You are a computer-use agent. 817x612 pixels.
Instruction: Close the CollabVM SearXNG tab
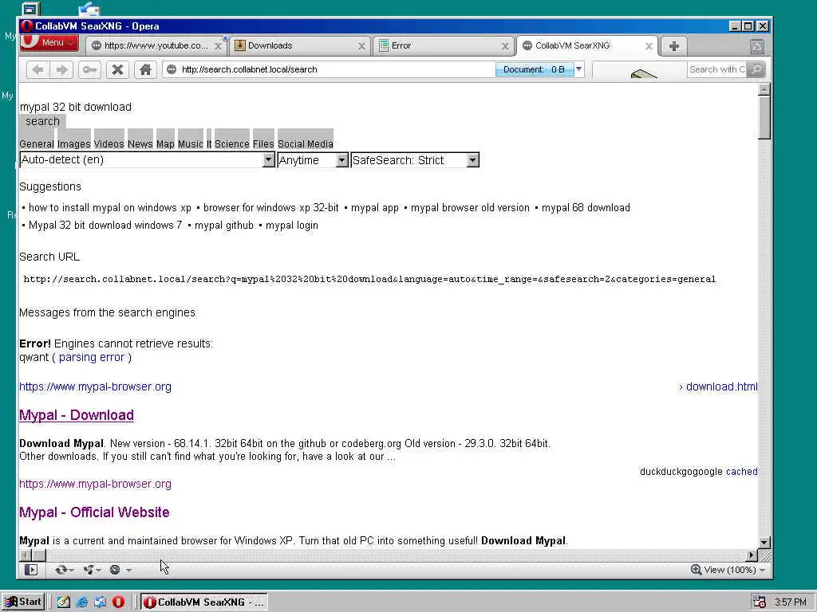(649, 46)
